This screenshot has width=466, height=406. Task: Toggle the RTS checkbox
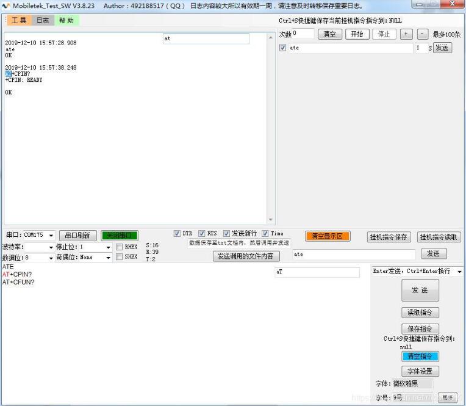[201, 233]
